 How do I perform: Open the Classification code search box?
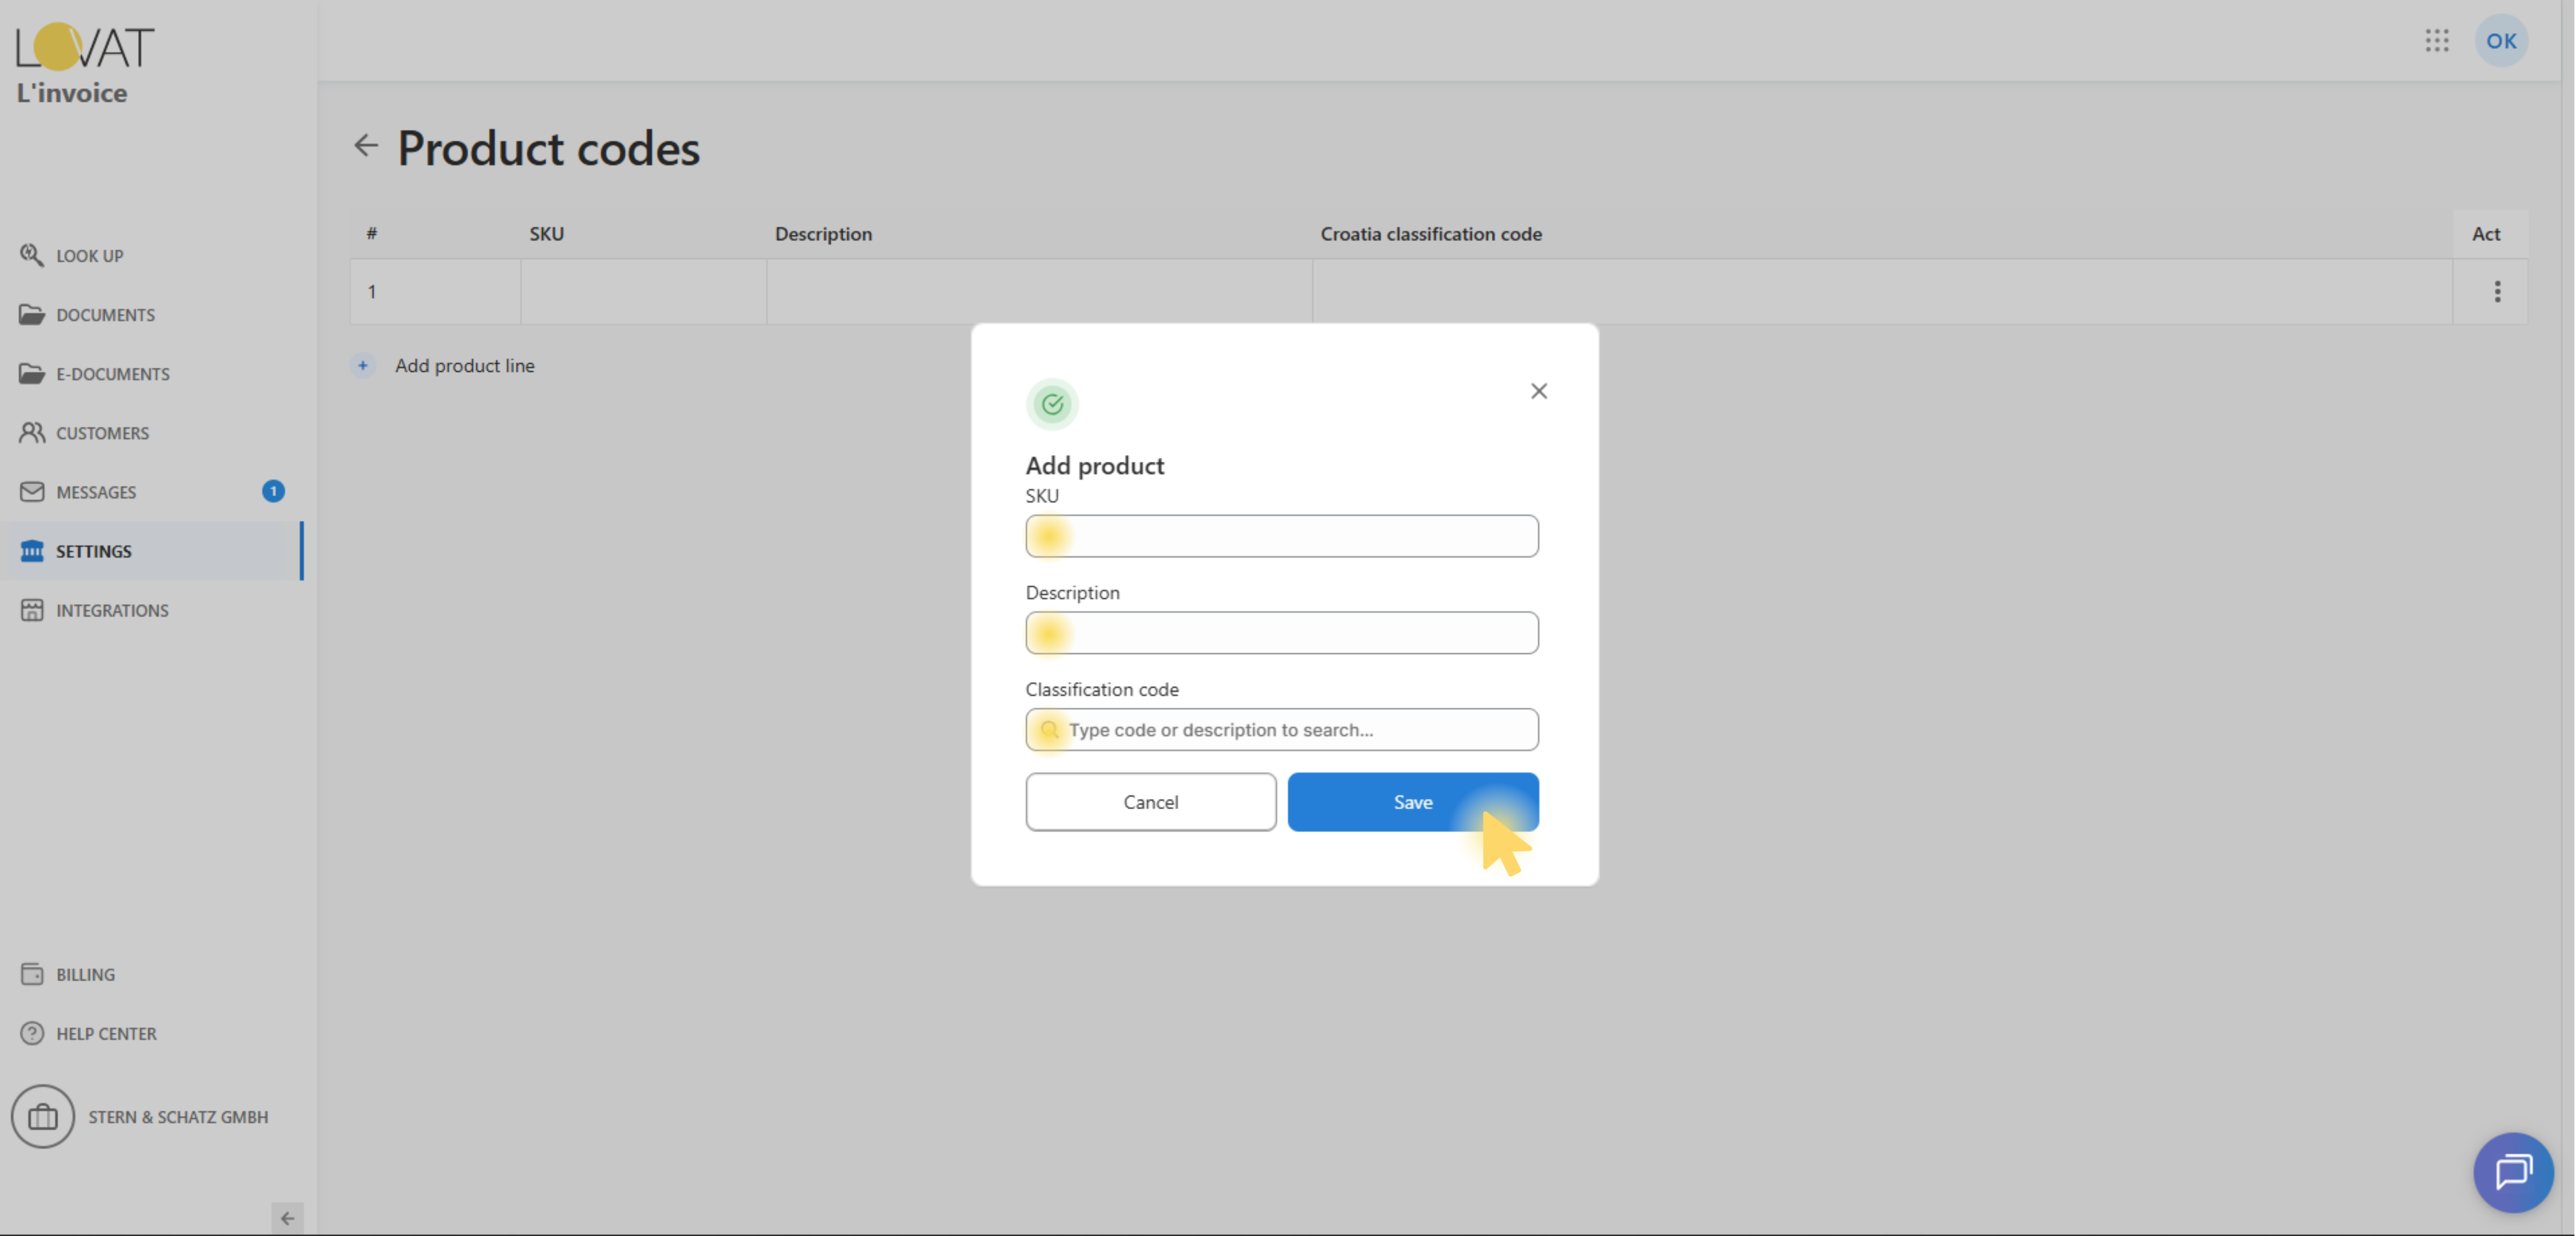point(1281,730)
